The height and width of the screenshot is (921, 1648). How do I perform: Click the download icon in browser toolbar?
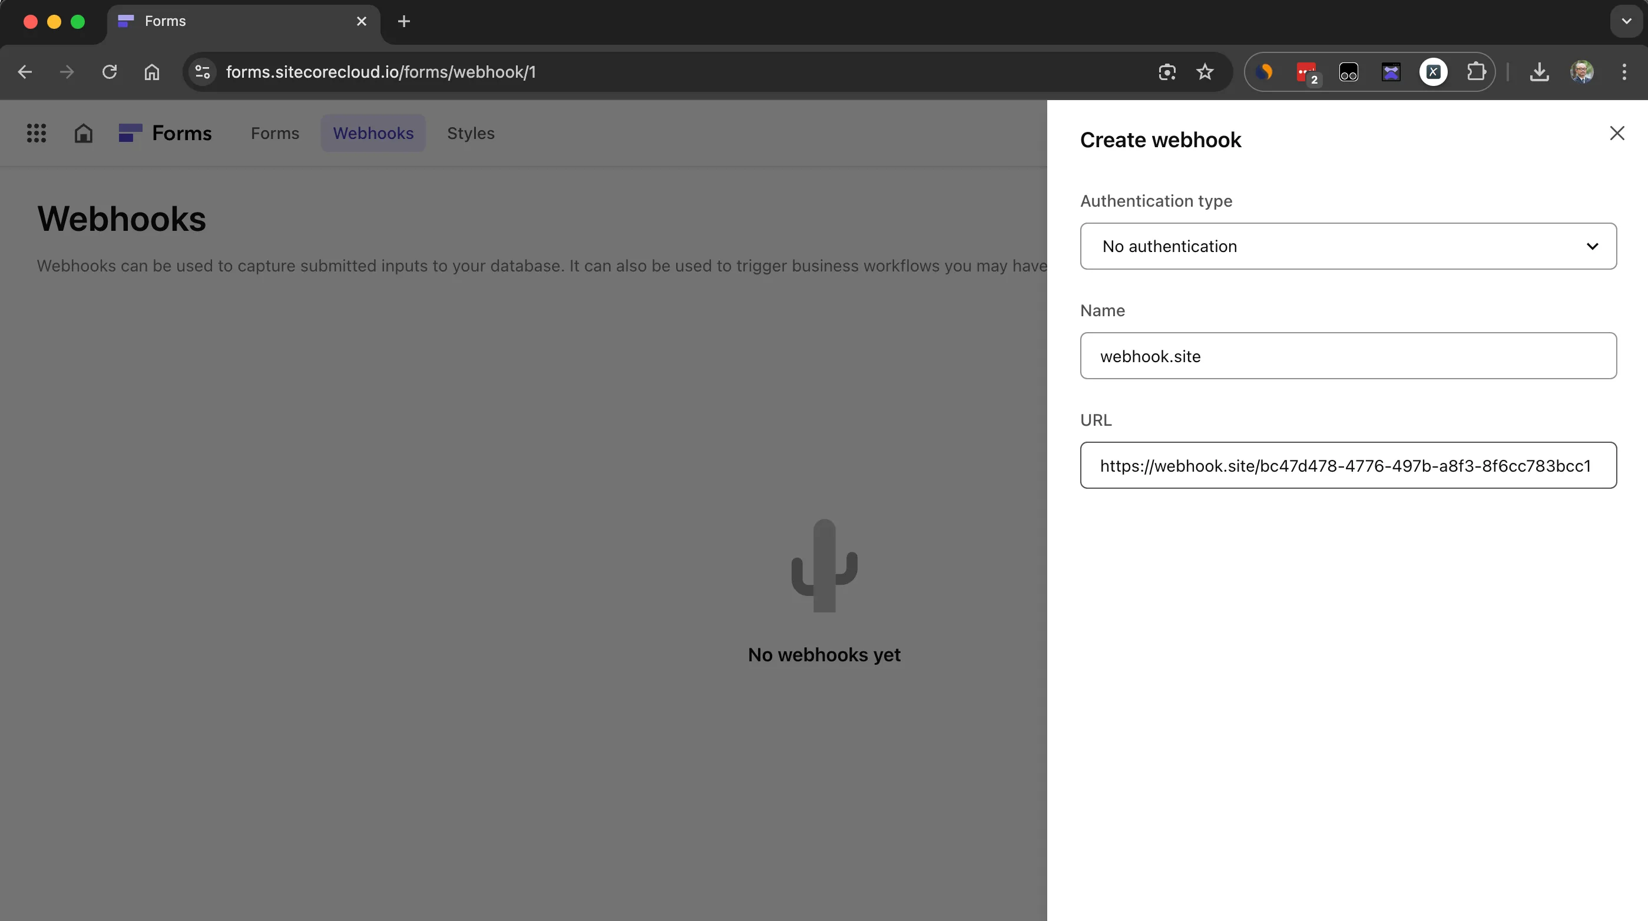(x=1541, y=71)
